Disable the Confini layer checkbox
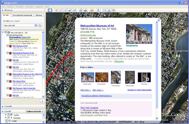Screen dimensions: 189x124 click(9, 115)
